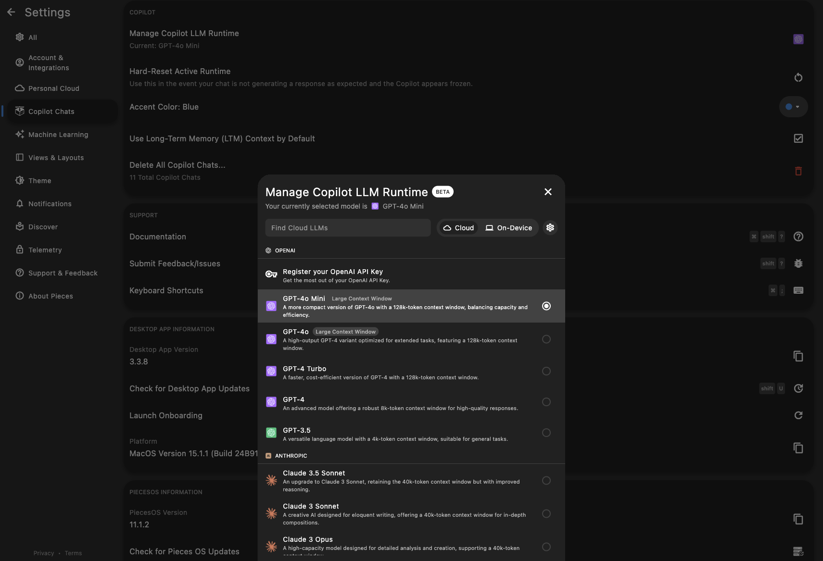The width and height of the screenshot is (823, 561).
Task: Open runtime settings gear beside On-Device toggle
Action: 550,227
